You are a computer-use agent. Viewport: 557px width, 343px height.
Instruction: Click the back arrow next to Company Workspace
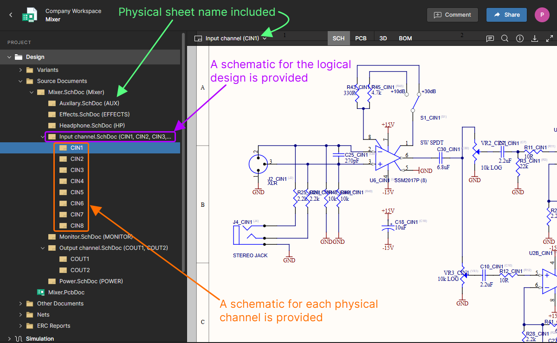point(10,14)
